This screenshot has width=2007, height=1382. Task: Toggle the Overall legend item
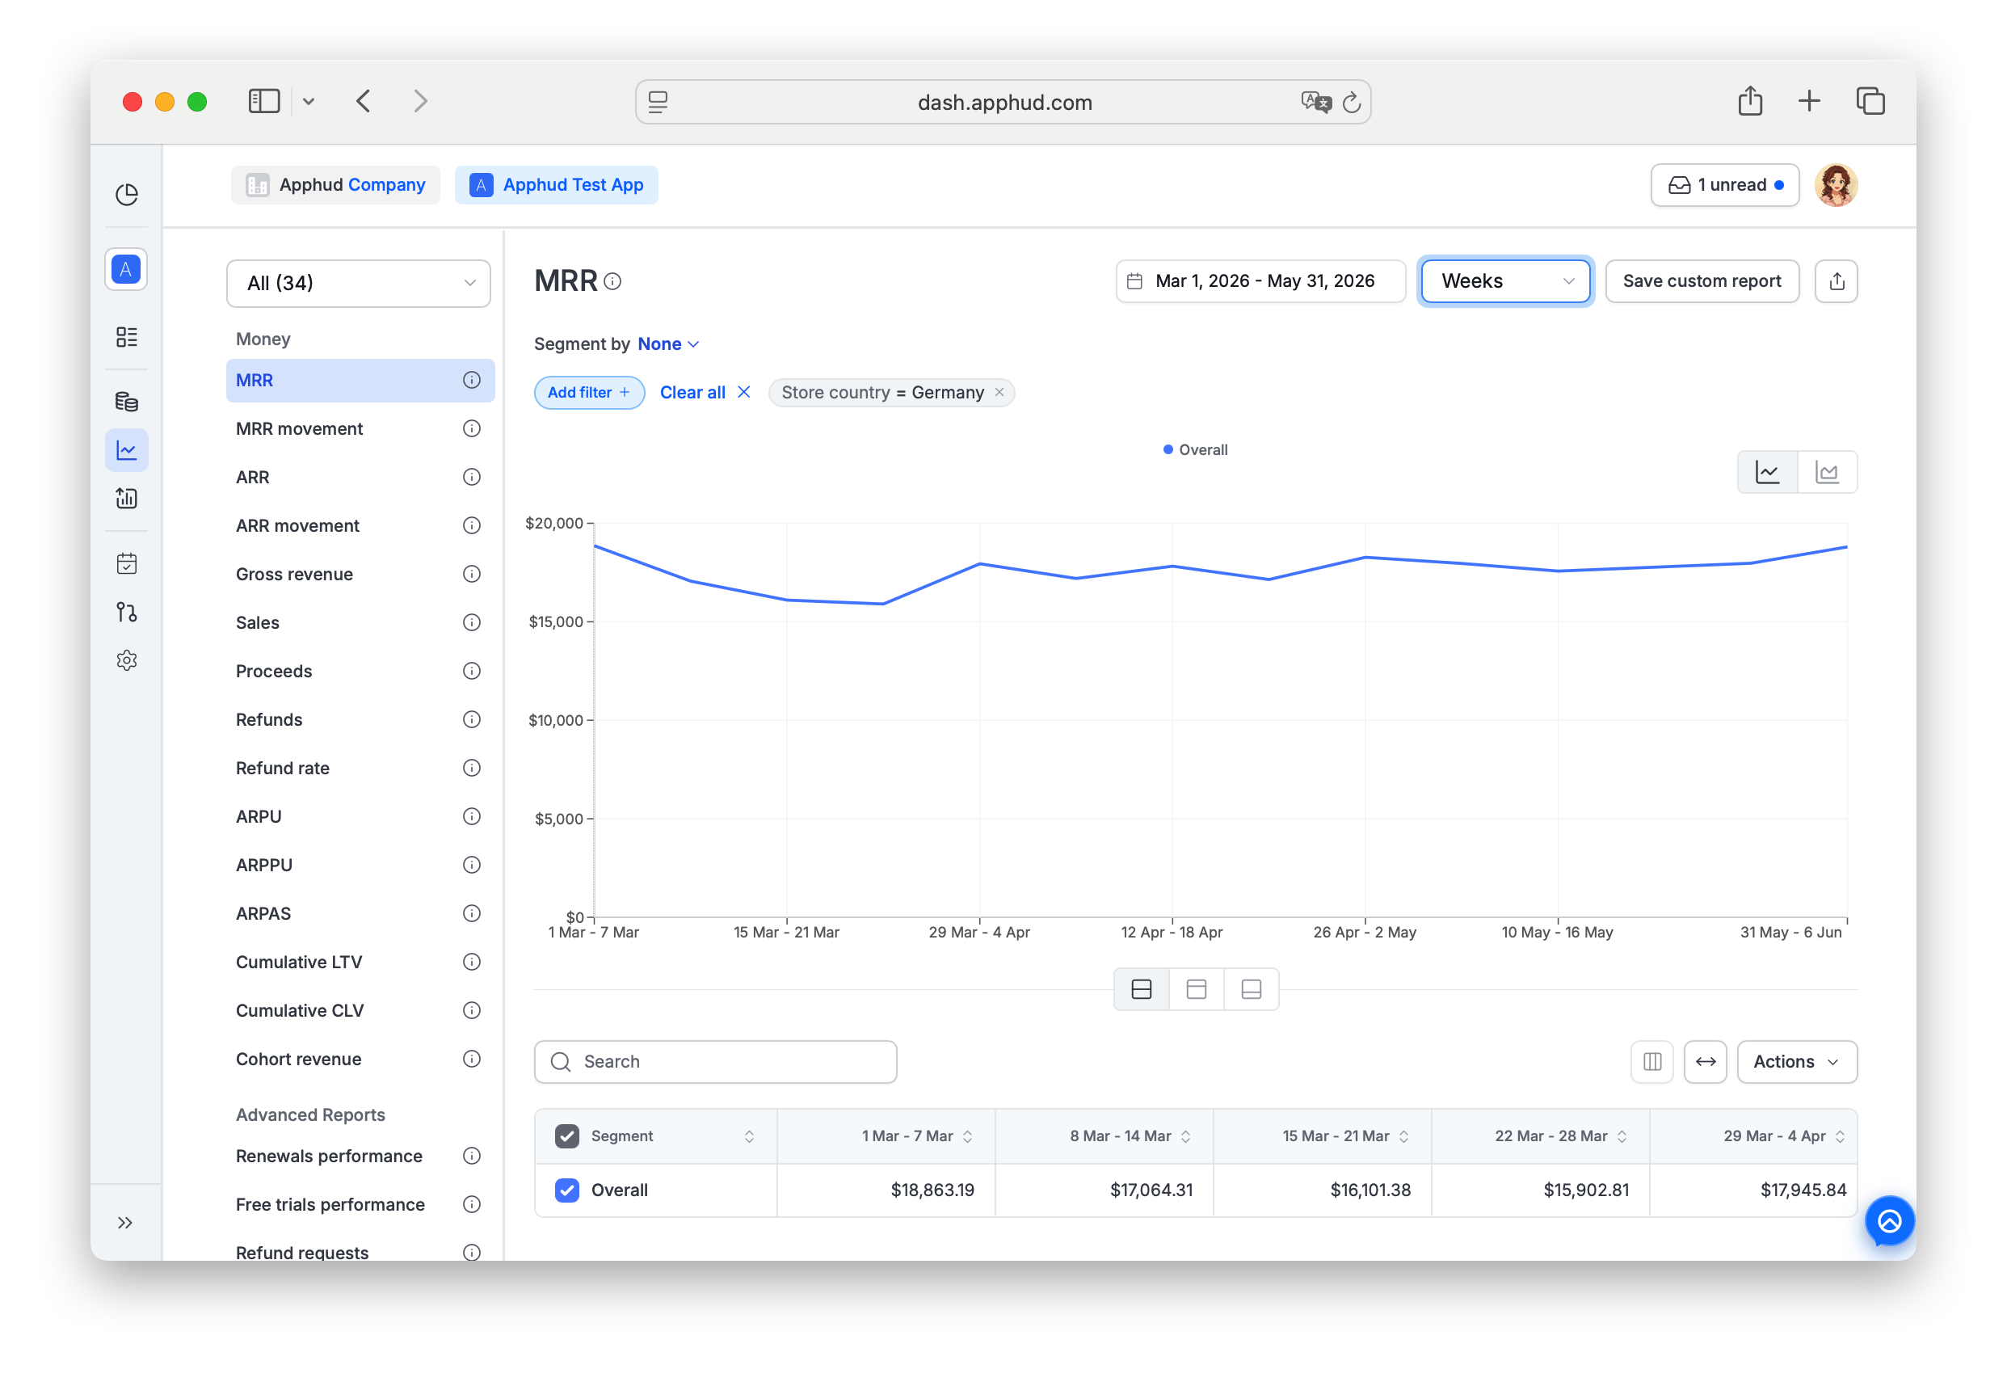point(1196,450)
